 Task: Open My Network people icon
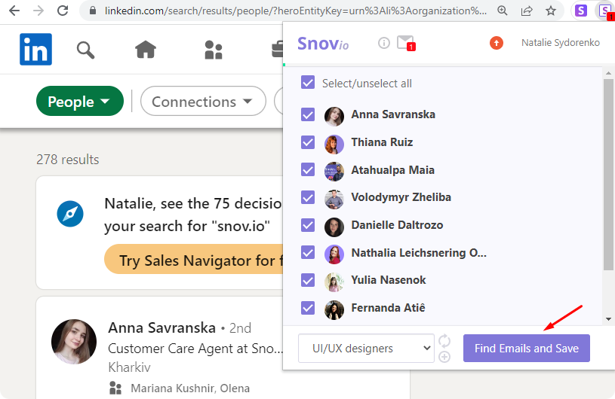pos(214,50)
